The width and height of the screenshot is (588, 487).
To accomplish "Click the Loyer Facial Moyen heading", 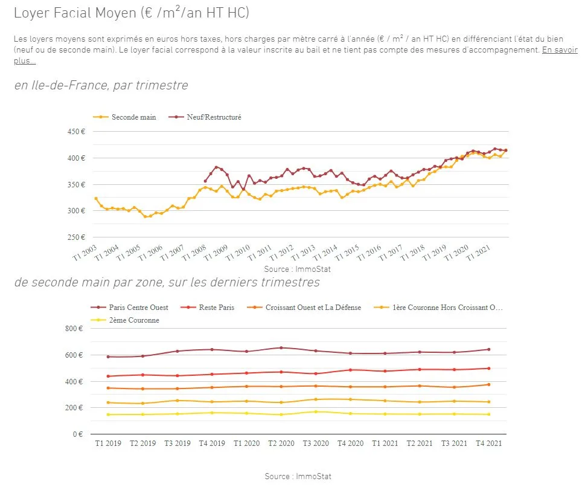I will [131, 13].
